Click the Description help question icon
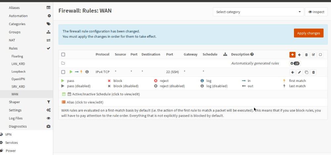The height and width of the screenshot is (155, 331). (x=252, y=55)
